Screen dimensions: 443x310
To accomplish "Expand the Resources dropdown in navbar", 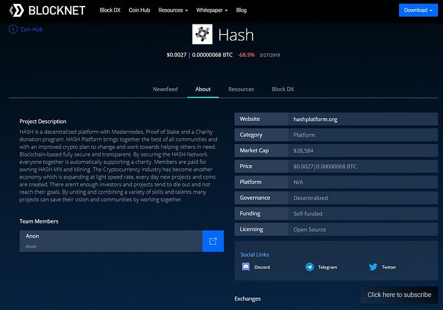I will point(173,10).
